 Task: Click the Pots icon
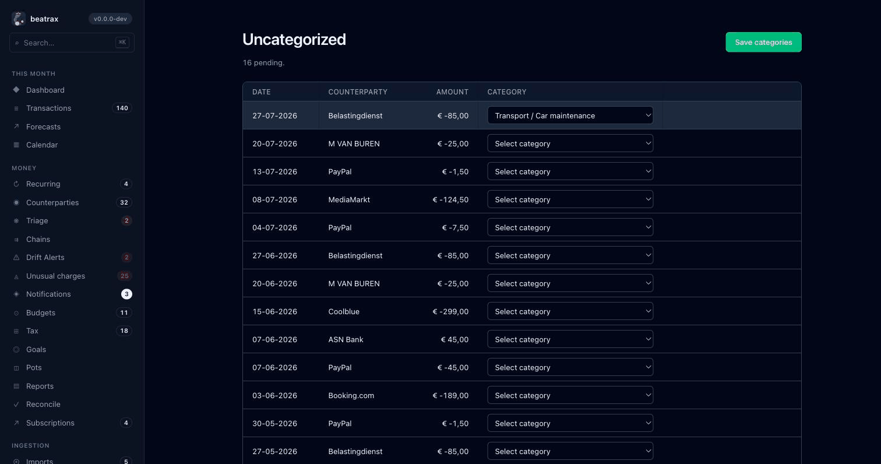[16, 368]
